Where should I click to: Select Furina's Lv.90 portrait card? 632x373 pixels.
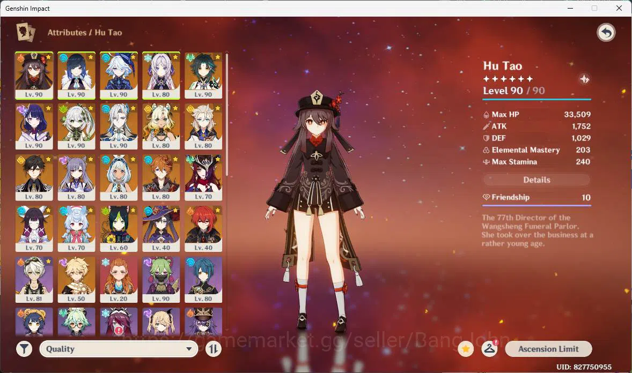pyautogui.click(x=119, y=76)
